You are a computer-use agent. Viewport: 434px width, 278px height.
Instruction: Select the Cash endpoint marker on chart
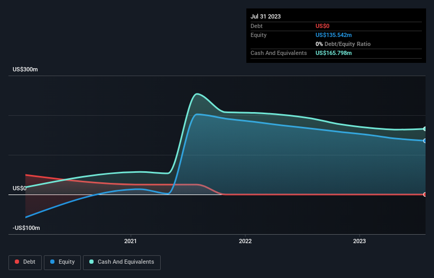click(x=424, y=129)
